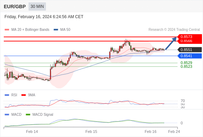
Task: Click the 0.8523 support level label
Action: [186, 66]
